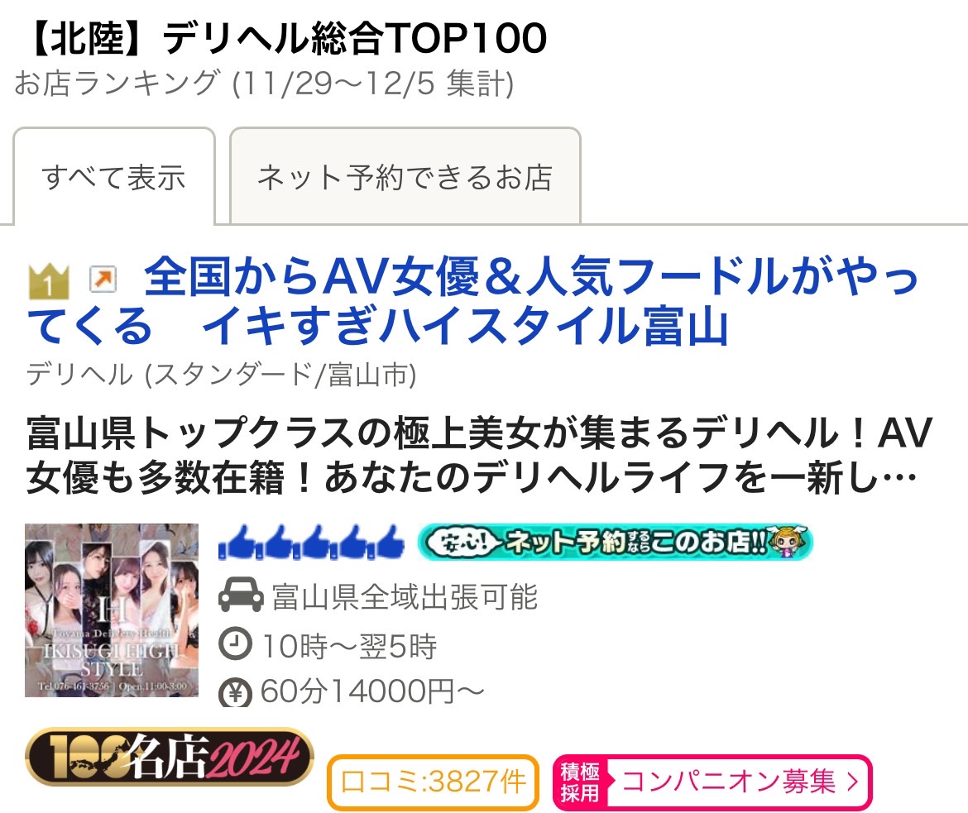Click the デリヘル (スタンダード/富山市) category text
This screenshot has width=968, height=813.
[222, 374]
